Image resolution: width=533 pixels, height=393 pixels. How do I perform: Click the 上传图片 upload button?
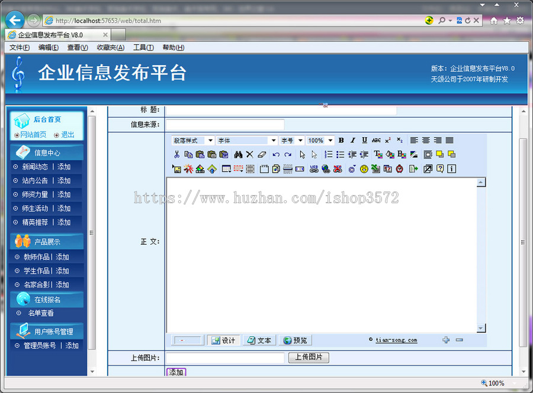tap(309, 358)
